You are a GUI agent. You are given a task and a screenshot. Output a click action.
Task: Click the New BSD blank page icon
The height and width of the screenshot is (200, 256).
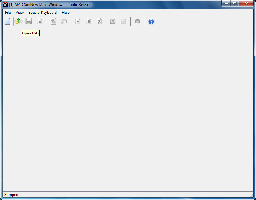[x=8, y=21]
